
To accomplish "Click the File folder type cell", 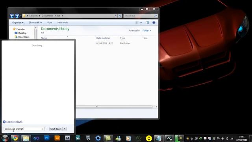I will point(125,43).
